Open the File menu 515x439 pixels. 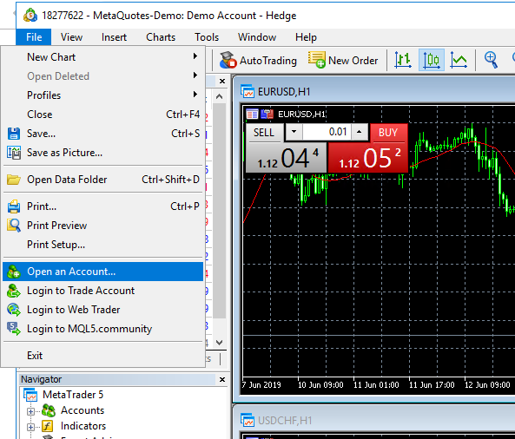(x=34, y=37)
